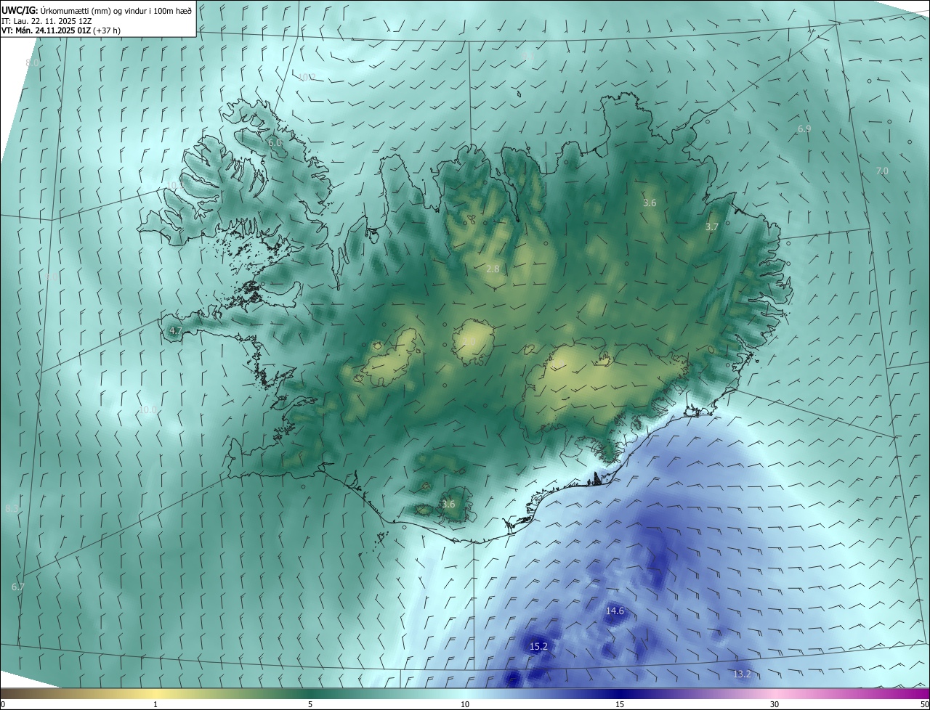Click the 10.2 value north of the Westfjords
The width and height of the screenshot is (930, 710).
pos(307,76)
